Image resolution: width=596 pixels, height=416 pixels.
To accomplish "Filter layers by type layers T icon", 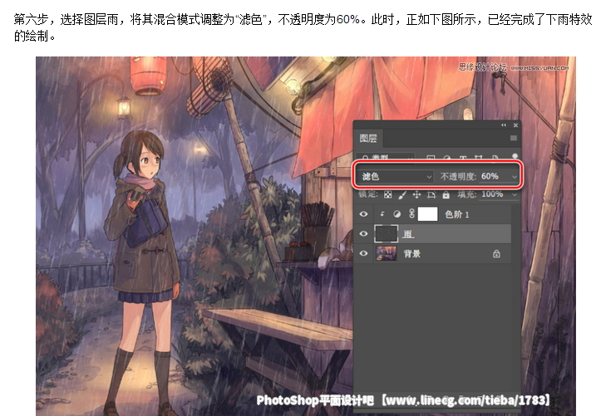I will (x=463, y=157).
